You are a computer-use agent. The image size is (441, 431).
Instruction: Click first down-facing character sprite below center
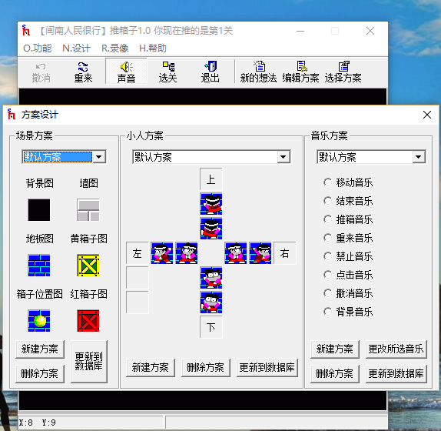tap(211, 278)
